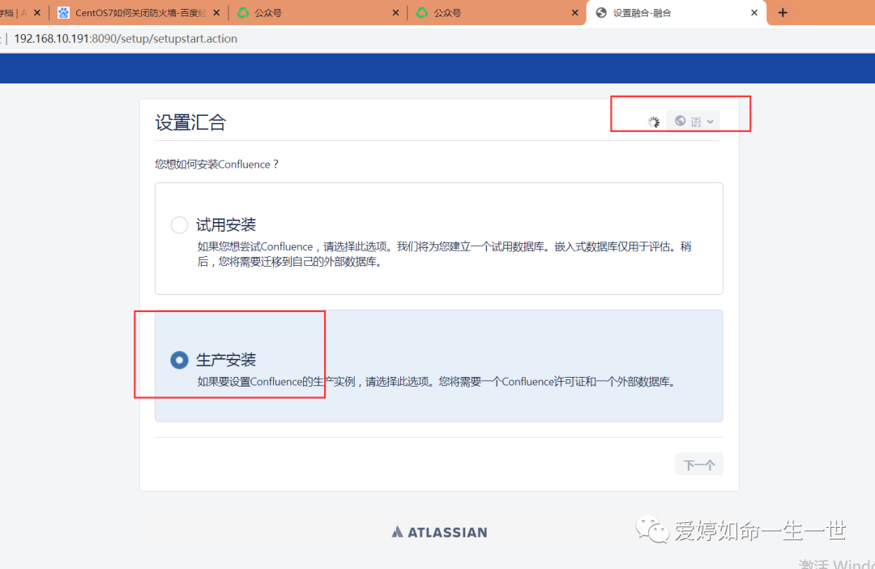The image size is (875, 569).
Task: Close the second 公众号 tab
Action: click(x=574, y=12)
